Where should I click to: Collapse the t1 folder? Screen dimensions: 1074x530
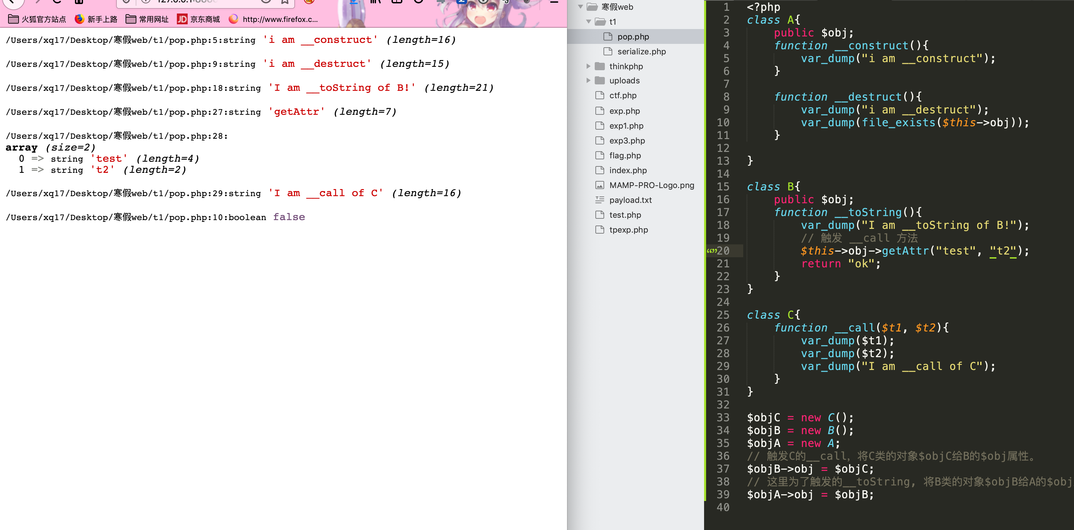[x=588, y=22]
